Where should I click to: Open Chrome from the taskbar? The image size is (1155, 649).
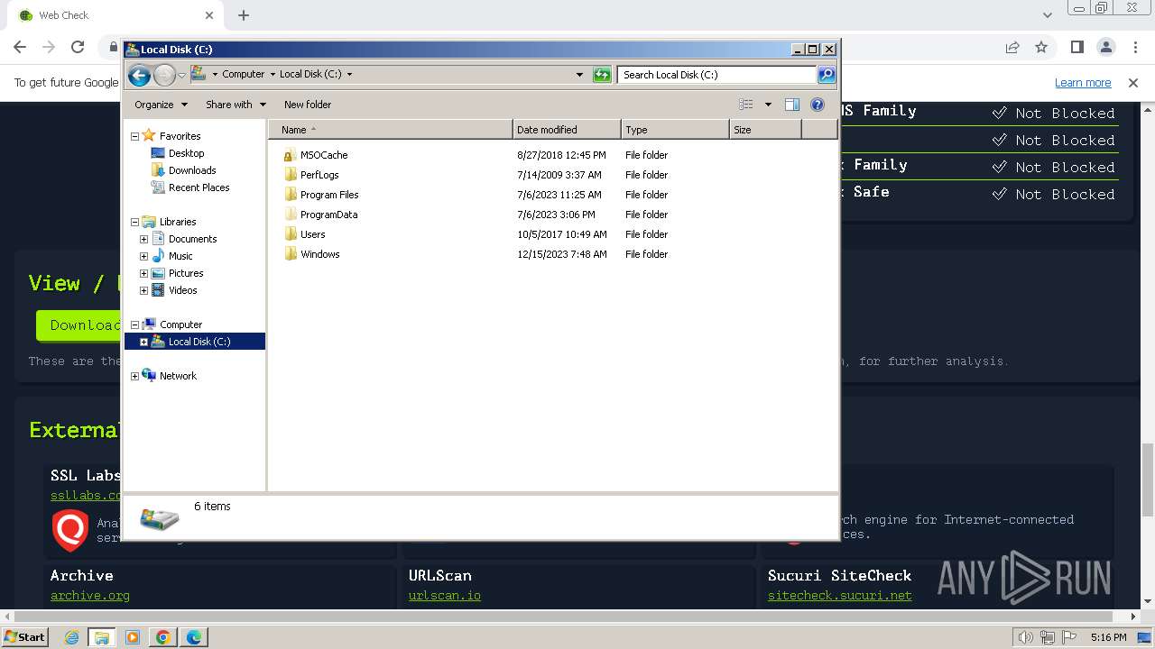click(163, 637)
